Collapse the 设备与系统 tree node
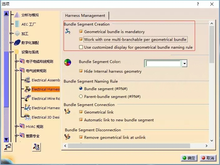 [x=11, y=52]
